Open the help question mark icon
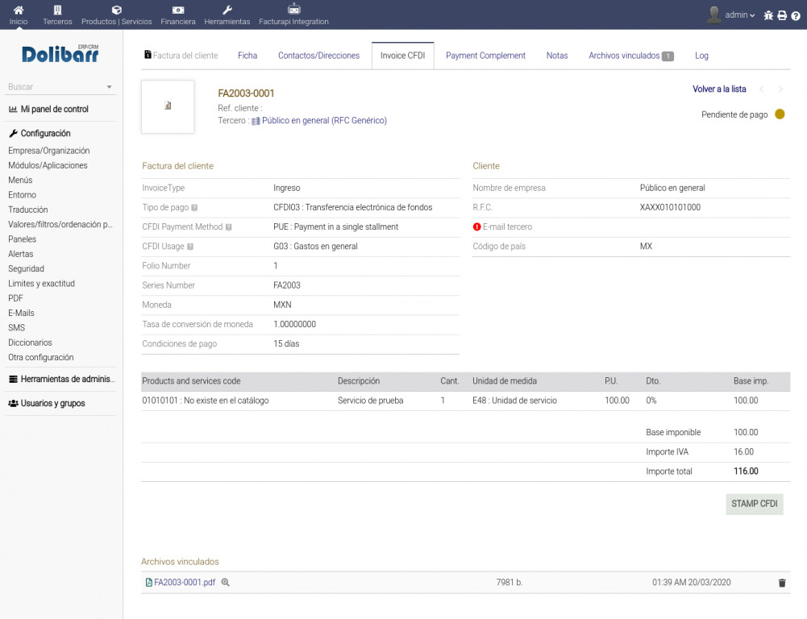807x619 pixels. [x=796, y=15]
